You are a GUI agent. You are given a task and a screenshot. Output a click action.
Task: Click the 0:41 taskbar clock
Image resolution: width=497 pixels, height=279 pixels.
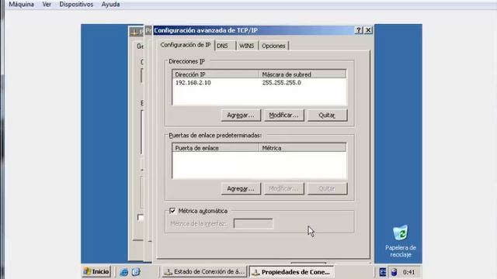[x=408, y=272]
